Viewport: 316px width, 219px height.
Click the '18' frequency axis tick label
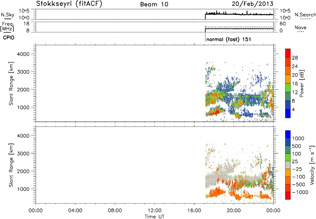(26, 24)
